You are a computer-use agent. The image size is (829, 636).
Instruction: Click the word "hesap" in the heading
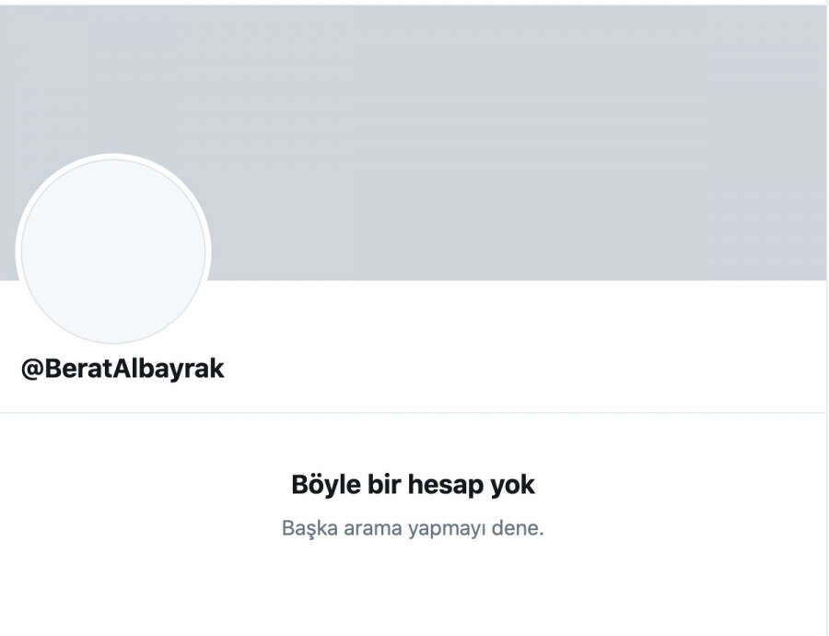(x=446, y=486)
